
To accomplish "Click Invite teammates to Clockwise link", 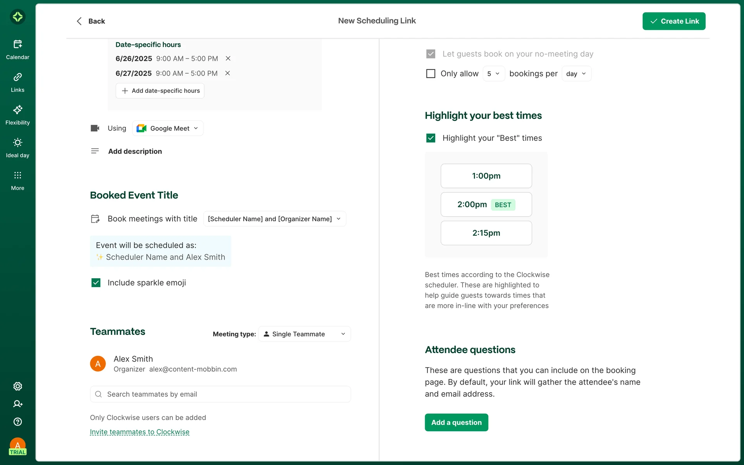I will (x=139, y=432).
